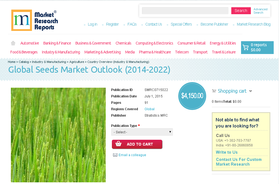Switch to the Pharma & Healthcare category

155,52
